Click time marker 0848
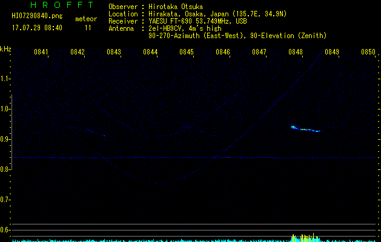Screen dimensions: 381x242 click(x=296, y=52)
